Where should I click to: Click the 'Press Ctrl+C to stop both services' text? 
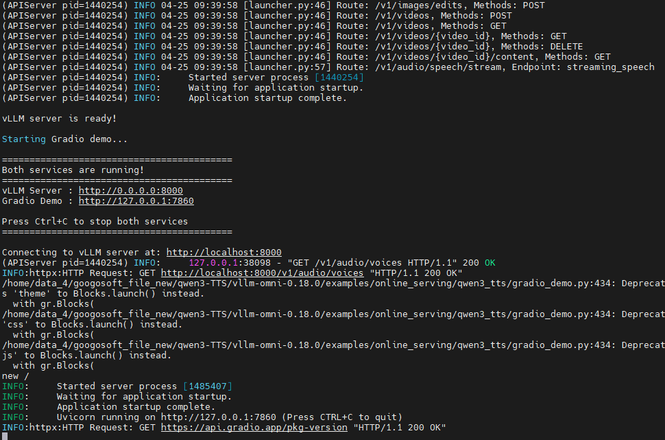coord(95,222)
